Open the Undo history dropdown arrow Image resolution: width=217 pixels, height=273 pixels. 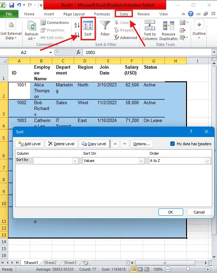pyautogui.click(x=24, y=5)
